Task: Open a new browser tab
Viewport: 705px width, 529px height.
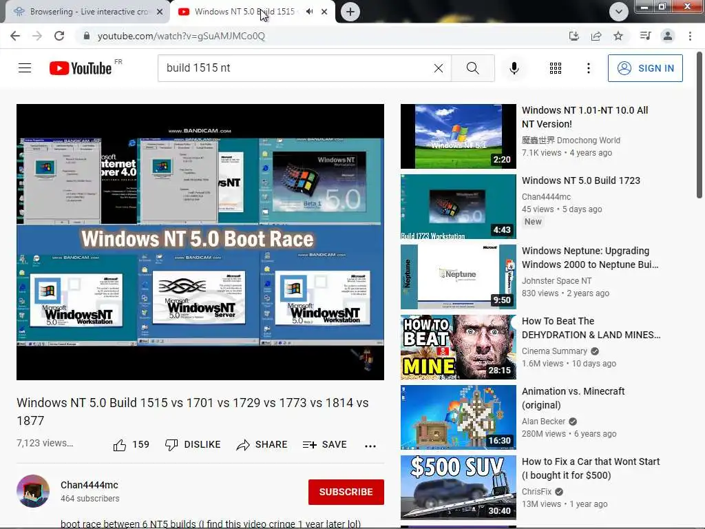Action: pyautogui.click(x=350, y=12)
